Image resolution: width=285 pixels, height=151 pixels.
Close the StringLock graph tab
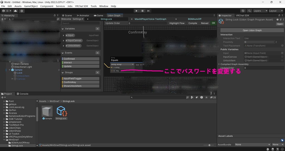coord(88,19)
